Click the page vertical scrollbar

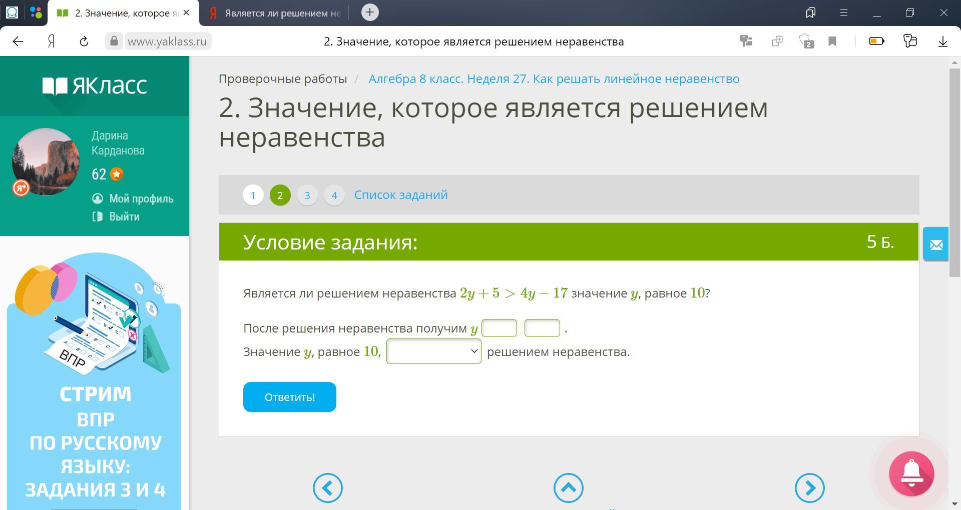(954, 172)
